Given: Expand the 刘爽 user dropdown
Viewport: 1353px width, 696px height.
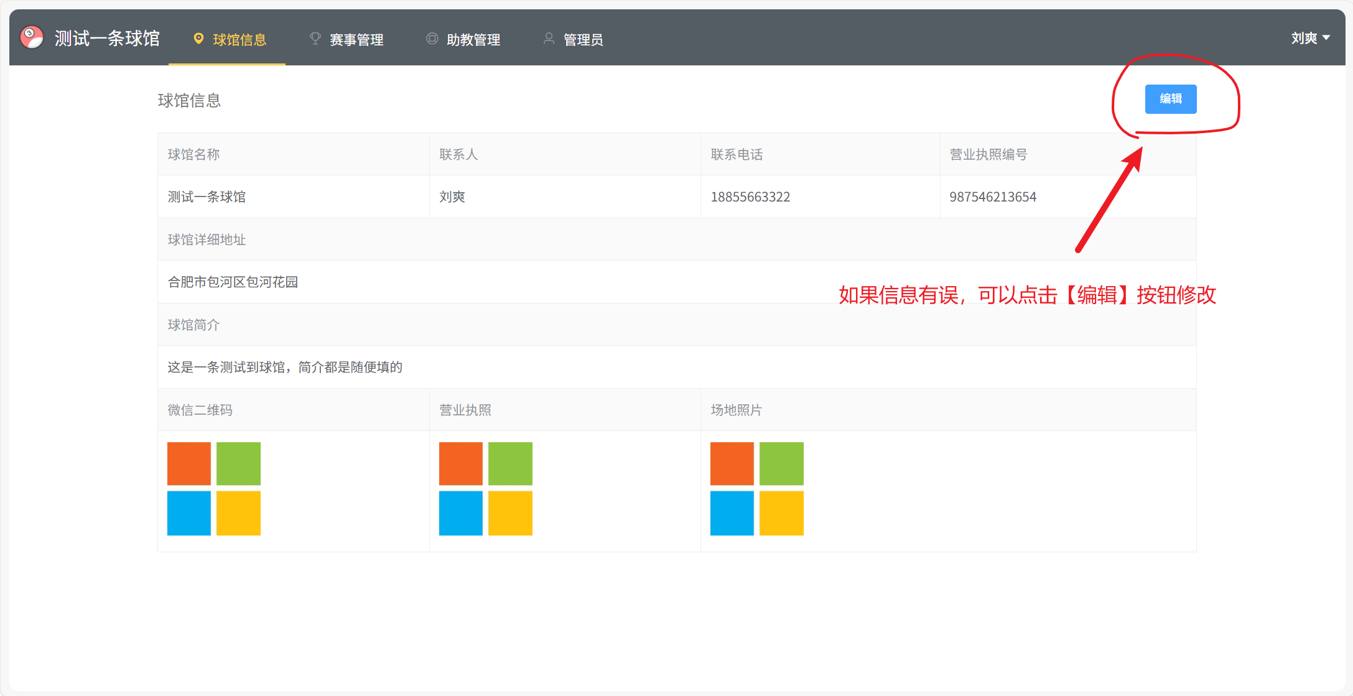Looking at the screenshot, I should 1304,39.
